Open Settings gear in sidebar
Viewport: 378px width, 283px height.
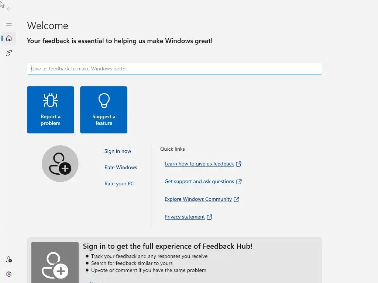click(9, 274)
